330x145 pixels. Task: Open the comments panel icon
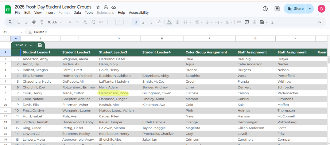pyautogui.click(x=277, y=9)
